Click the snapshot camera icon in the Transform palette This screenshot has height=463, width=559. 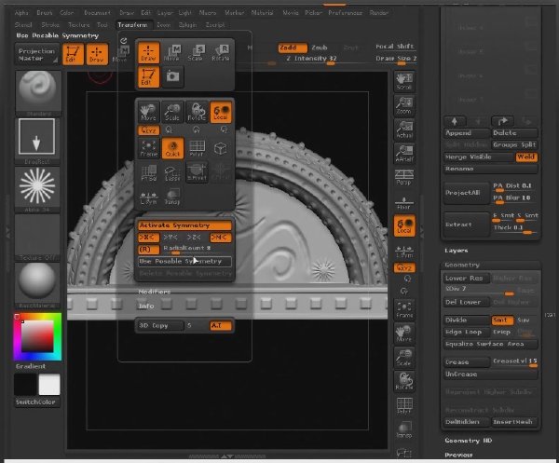point(172,76)
